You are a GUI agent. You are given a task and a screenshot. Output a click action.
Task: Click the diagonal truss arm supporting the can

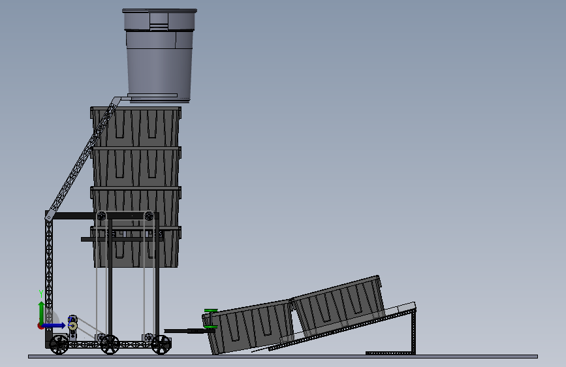coord(82,159)
